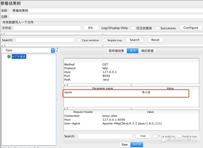Toggle Case sensitive in the top search
The image size is (203, 148).
tap(79, 40)
